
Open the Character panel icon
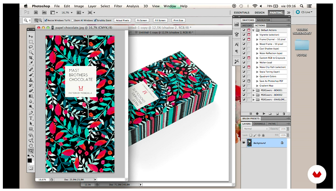[x=236, y=45]
